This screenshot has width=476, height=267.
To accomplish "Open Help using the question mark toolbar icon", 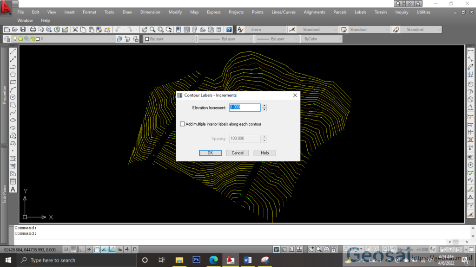I will pyautogui.click(x=229, y=29).
